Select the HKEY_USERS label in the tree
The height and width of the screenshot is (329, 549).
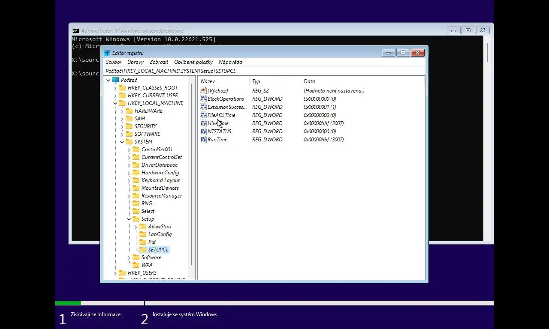[x=142, y=273]
